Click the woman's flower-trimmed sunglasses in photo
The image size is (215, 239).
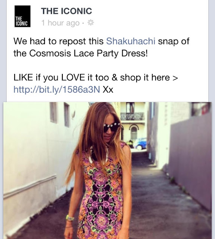click(x=112, y=128)
